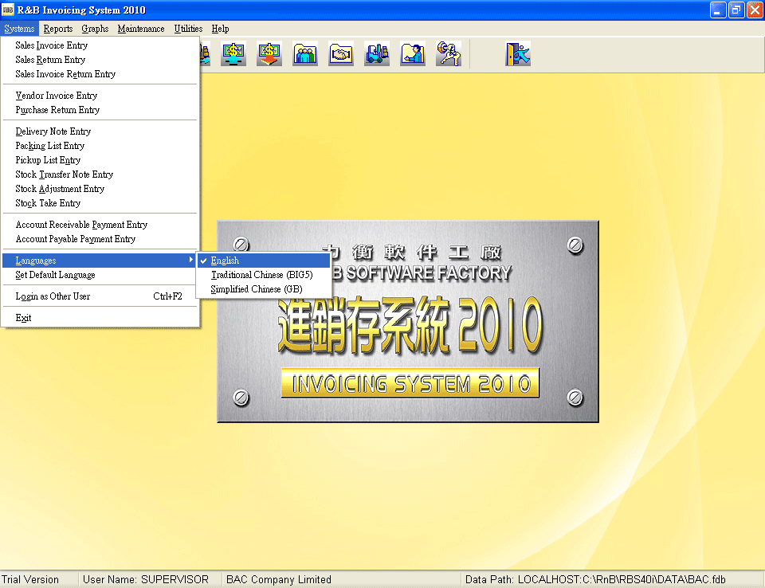Click the Trial Version status bar text
This screenshot has height=588, width=765.
point(30,580)
